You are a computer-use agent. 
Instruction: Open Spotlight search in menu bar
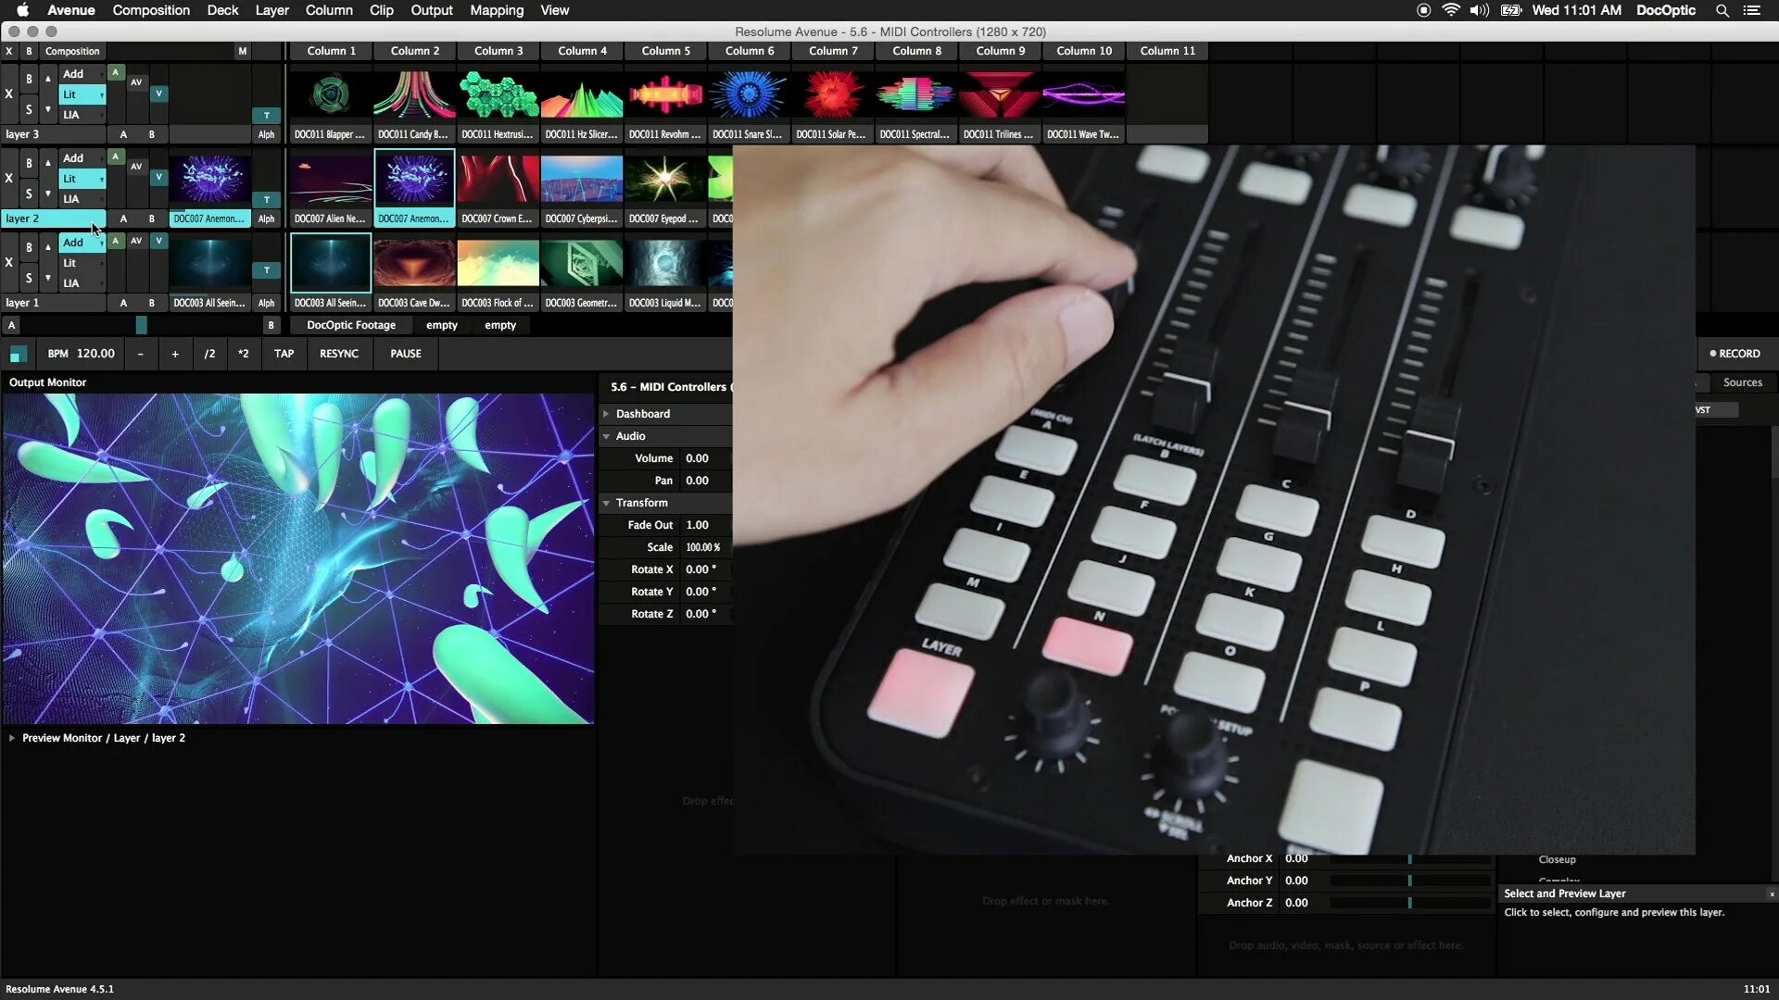(x=1722, y=10)
